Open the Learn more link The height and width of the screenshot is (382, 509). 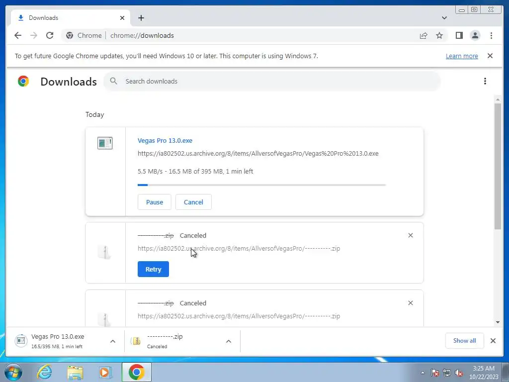462,56
